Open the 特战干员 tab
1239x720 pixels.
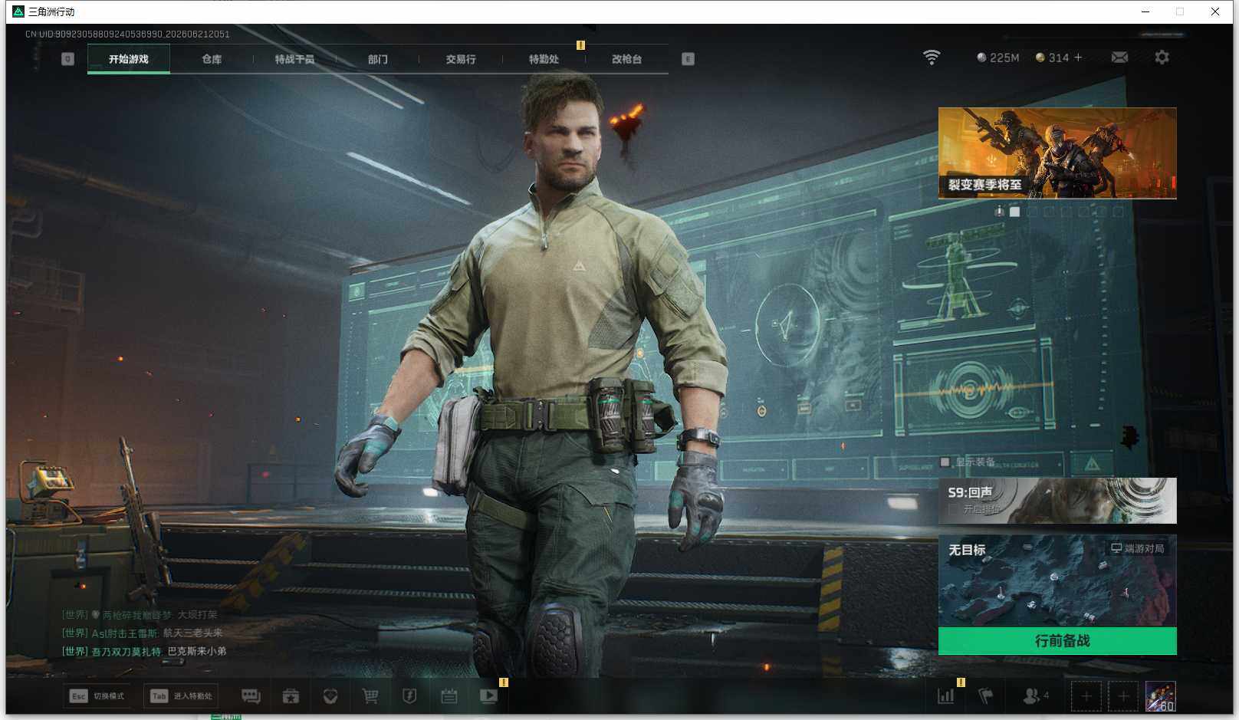[x=294, y=59]
